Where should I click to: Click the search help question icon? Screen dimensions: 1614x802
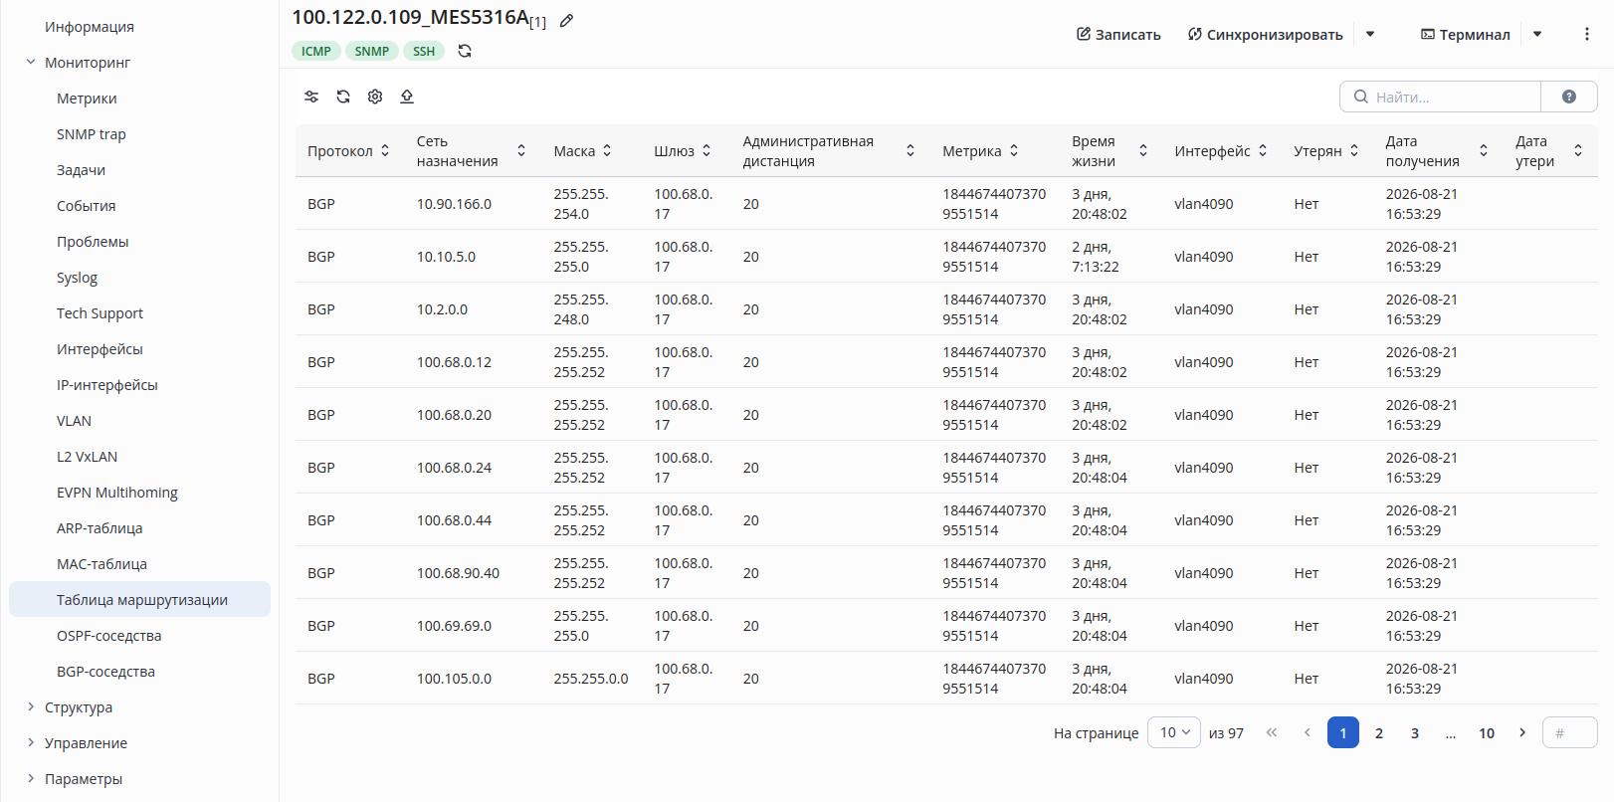pyautogui.click(x=1569, y=97)
